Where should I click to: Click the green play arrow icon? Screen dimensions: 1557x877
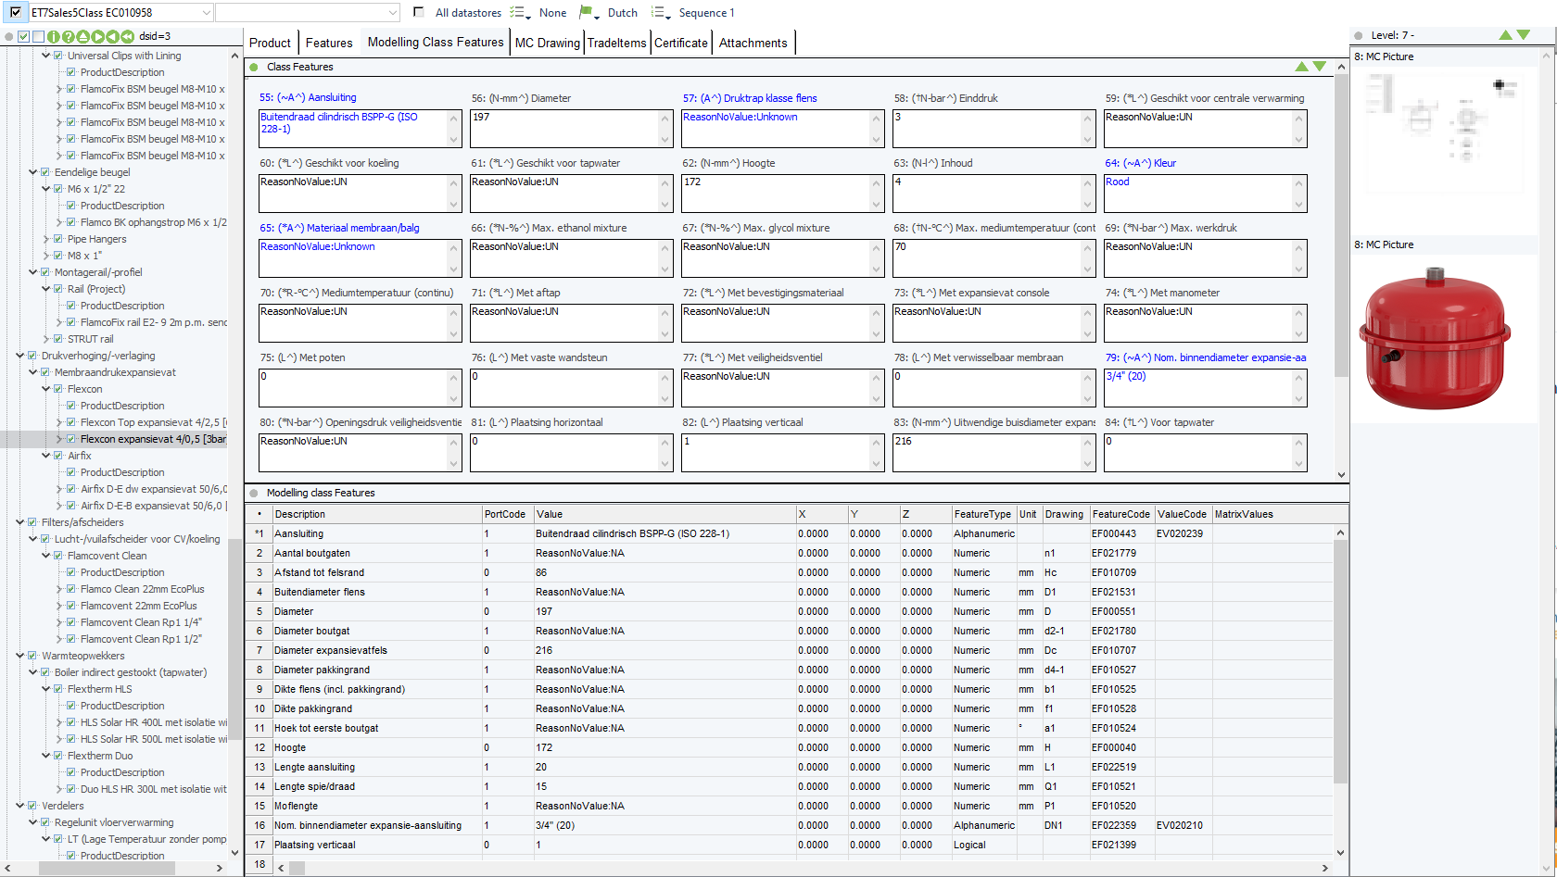97,37
